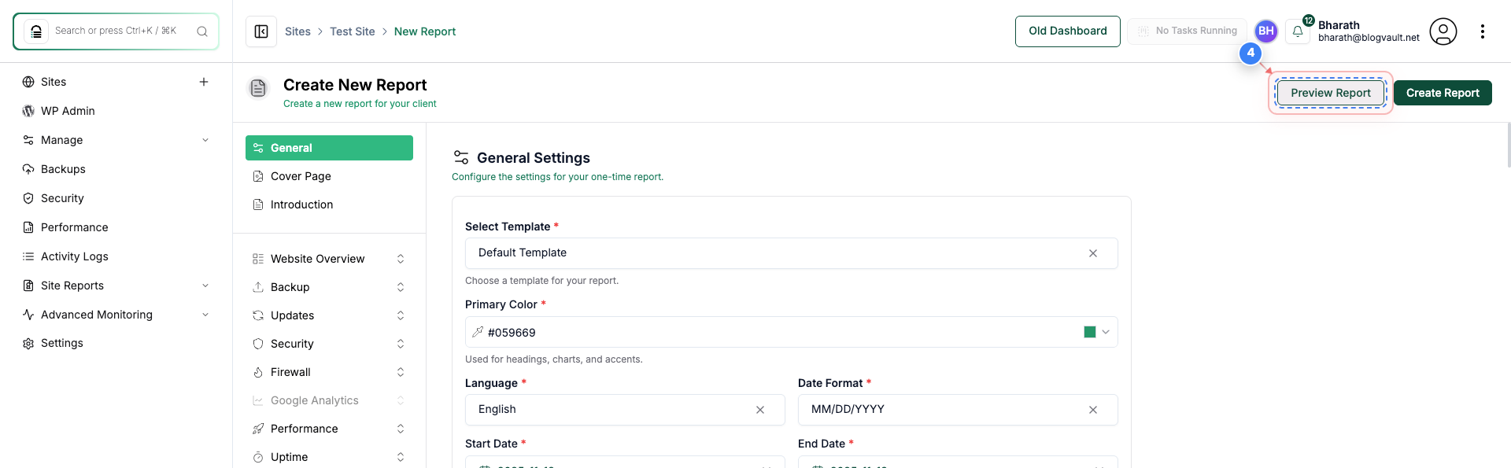Click the Advanced Monitoring pulse icon
Screen dimensions: 1511x468
(28, 315)
